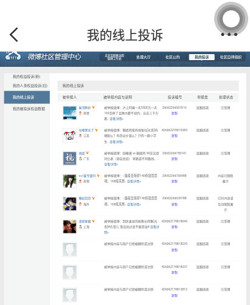Image resolution: width=250 pixels, height=305 pixels.
Task: Click the Weibo community cloud logo
Action: tap(13, 56)
